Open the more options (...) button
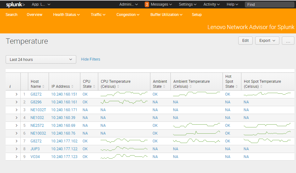This screenshot has height=173, width=296. click(288, 41)
